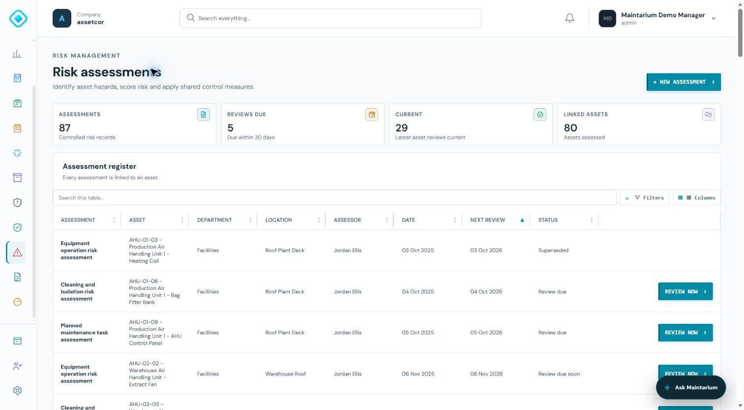Open the table Filters button
This screenshot has width=744, height=410.
pyautogui.click(x=644, y=198)
